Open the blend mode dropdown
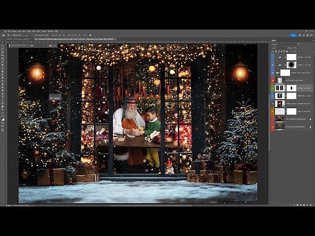The image size is (315, 236). pyautogui.click(x=278, y=48)
